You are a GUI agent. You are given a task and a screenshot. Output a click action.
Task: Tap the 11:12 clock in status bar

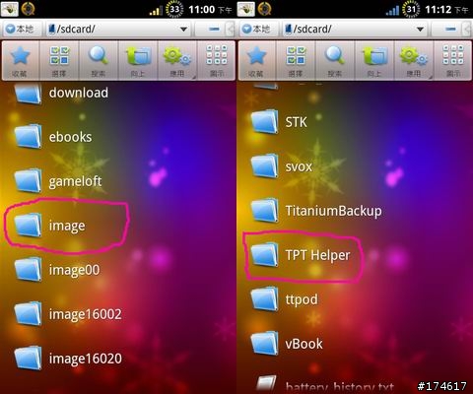pyautogui.click(x=439, y=9)
